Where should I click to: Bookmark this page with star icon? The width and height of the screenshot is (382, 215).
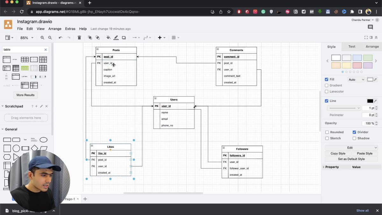[229, 12]
